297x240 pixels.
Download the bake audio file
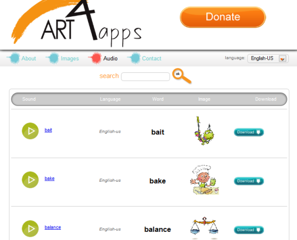point(249,181)
